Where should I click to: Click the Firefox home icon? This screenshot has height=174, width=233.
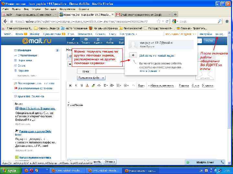pos(227,22)
